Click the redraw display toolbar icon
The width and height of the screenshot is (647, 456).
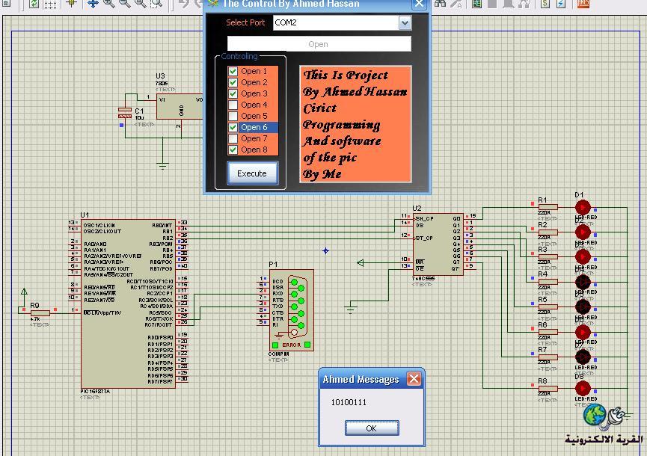pos(34,4)
